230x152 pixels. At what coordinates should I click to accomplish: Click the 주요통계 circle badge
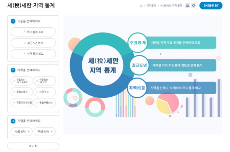click(x=138, y=43)
